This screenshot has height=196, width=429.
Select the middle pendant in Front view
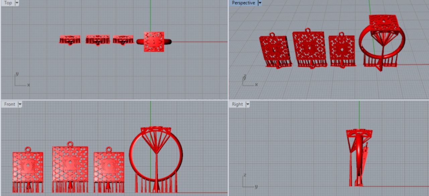[x=70, y=167]
